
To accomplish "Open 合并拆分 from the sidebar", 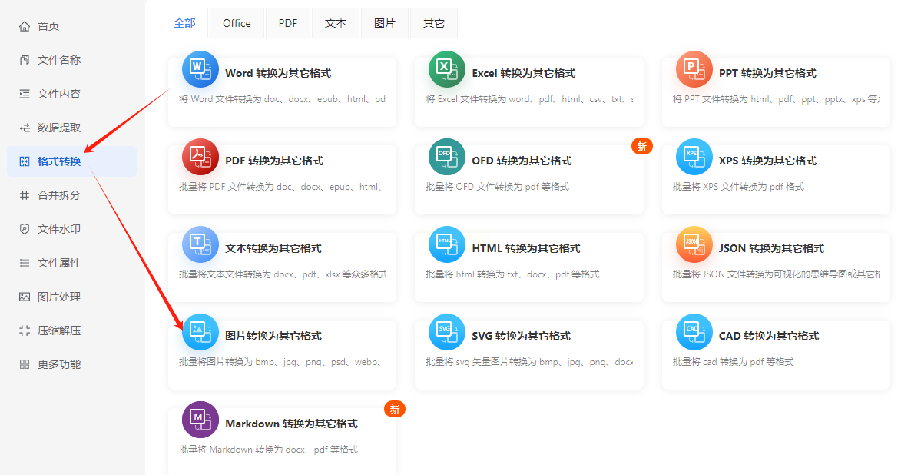I will [x=59, y=195].
